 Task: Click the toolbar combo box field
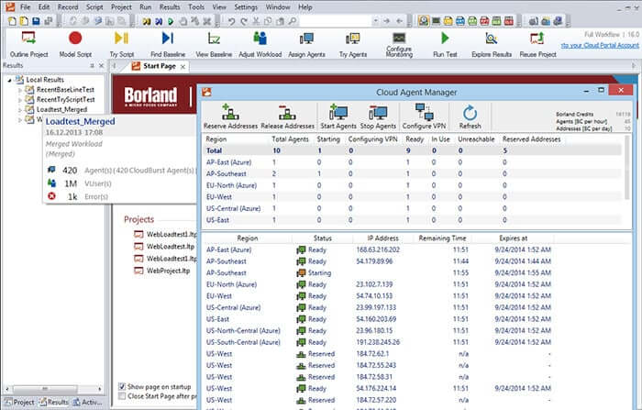tap(336, 21)
